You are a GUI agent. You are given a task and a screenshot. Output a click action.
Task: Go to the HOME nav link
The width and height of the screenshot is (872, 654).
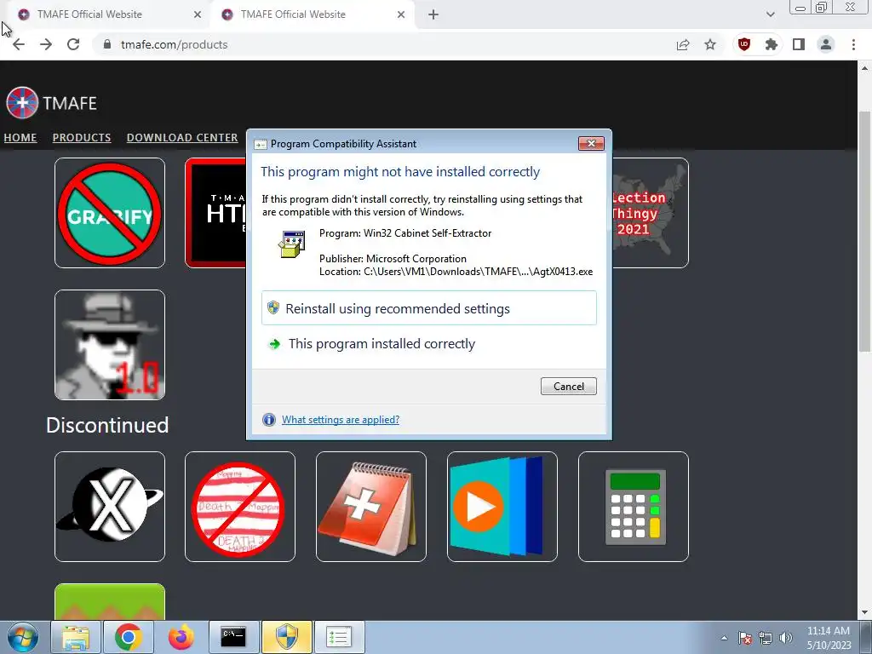pos(20,137)
